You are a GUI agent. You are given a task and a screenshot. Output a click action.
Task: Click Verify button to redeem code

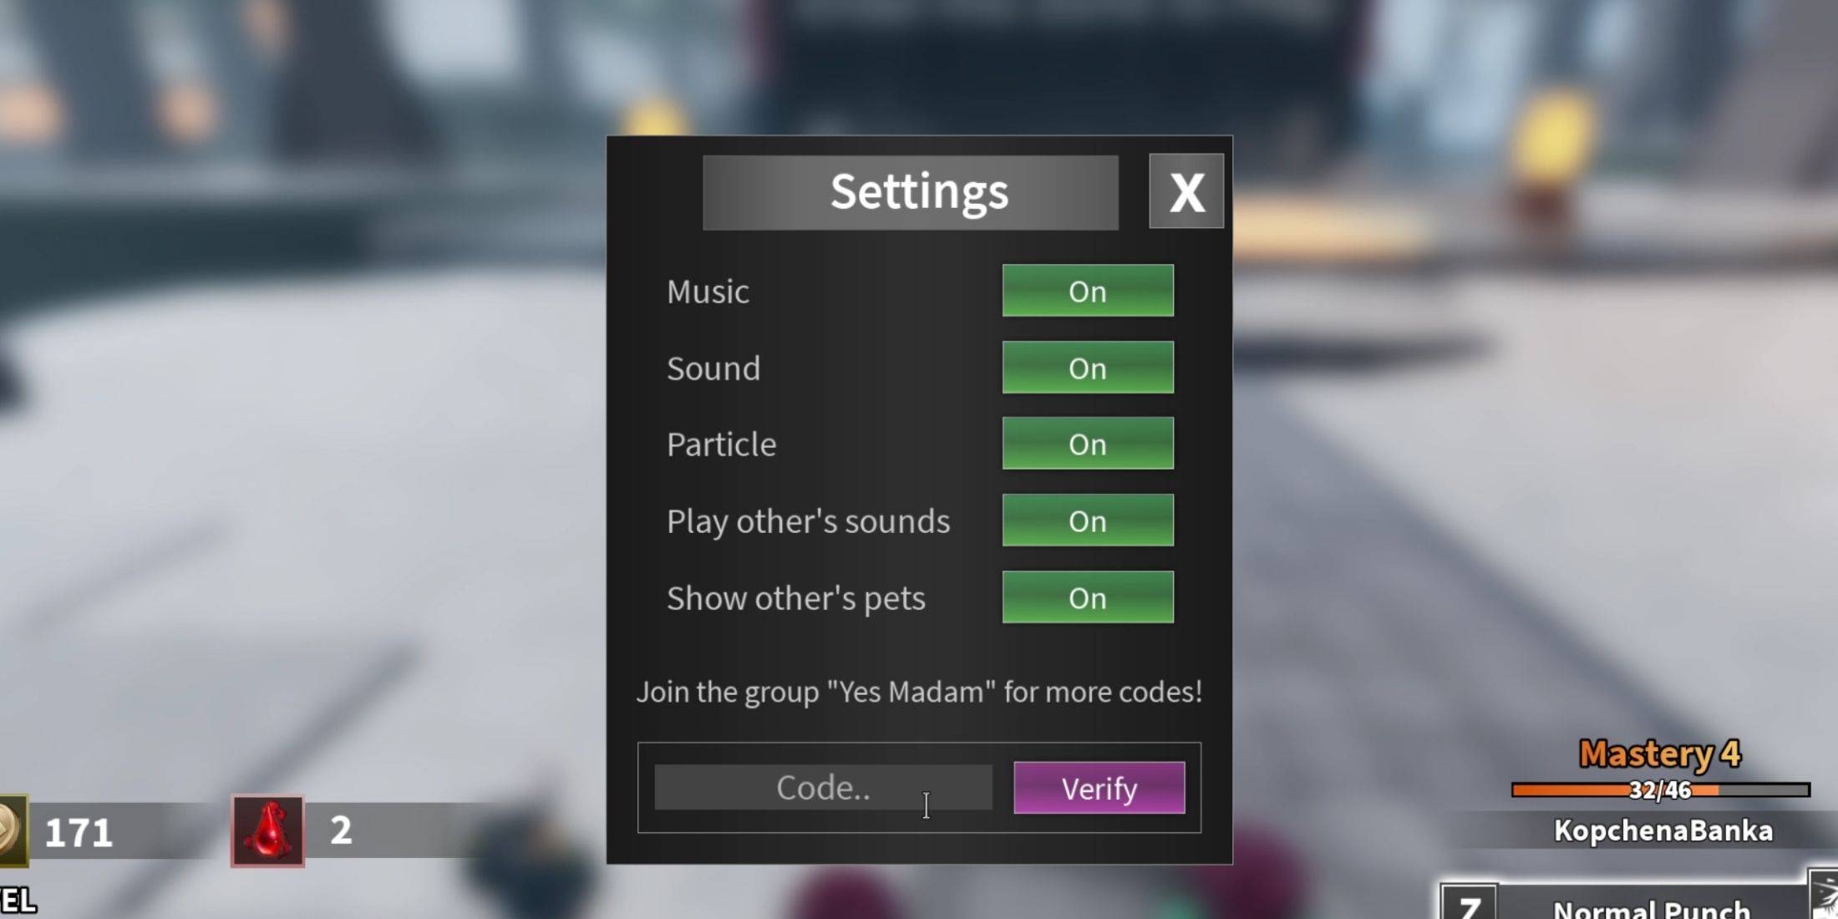(x=1097, y=788)
